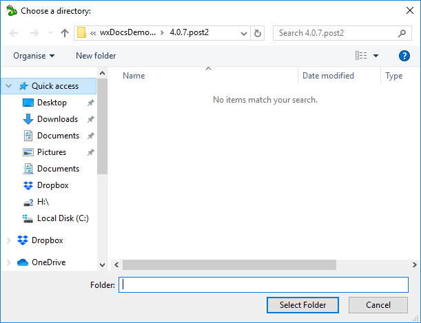The width and height of the screenshot is (421, 323).
Task: Click the New folder button
Action: [x=96, y=56]
